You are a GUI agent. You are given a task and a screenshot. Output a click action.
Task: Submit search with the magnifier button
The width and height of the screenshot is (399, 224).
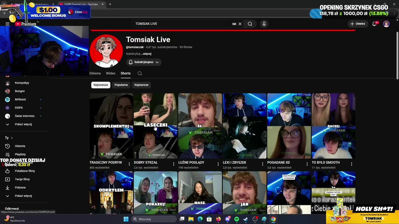pos(250,24)
